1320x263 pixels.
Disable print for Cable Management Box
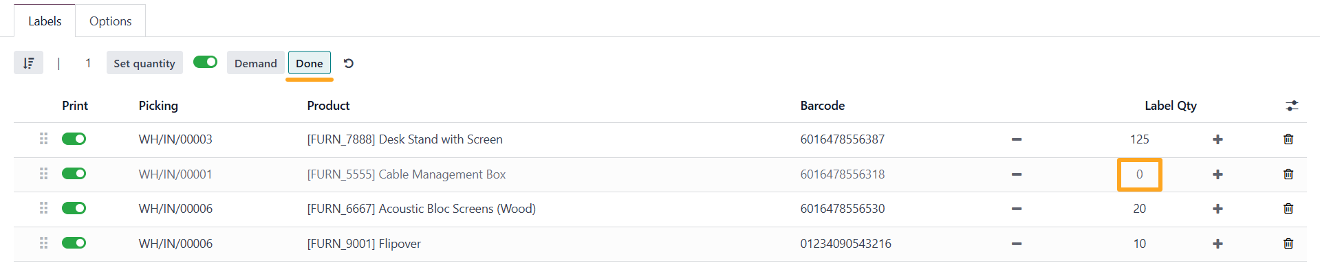pos(74,174)
